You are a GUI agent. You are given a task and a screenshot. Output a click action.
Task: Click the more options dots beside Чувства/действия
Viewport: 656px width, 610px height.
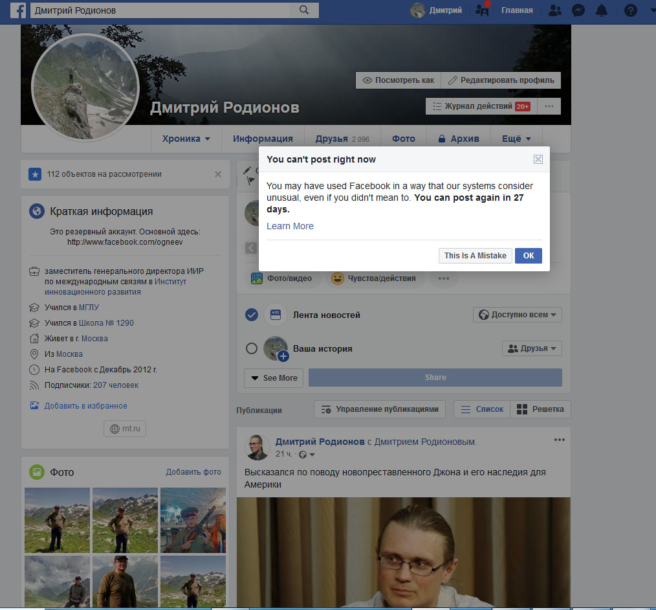point(443,278)
